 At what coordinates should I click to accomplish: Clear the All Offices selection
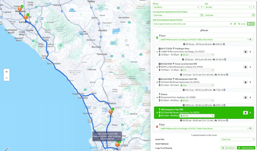pos(198,7)
